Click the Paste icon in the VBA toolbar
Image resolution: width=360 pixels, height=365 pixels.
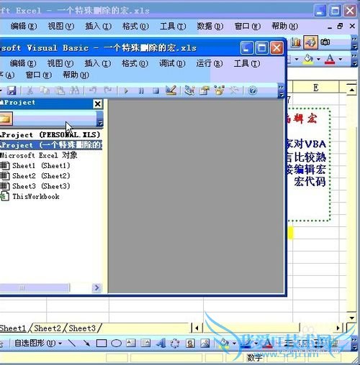click(x=60, y=91)
